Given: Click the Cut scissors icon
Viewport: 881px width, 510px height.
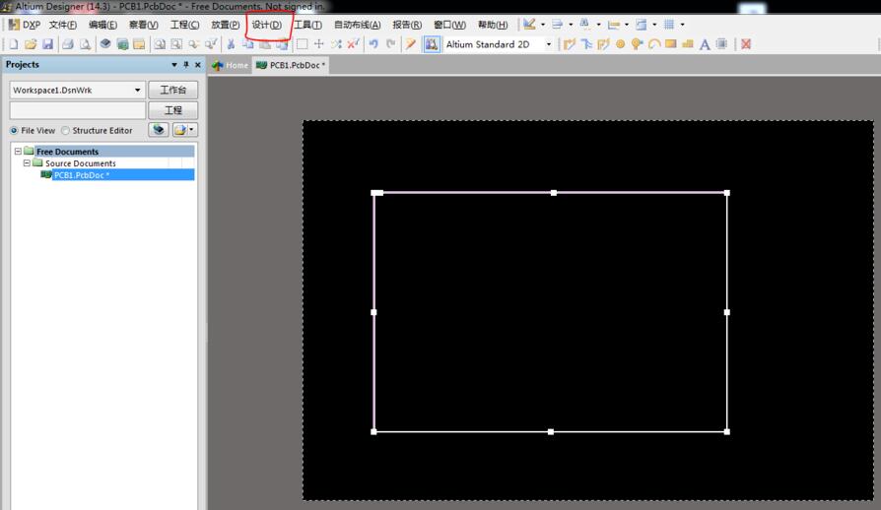Looking at the screenshot, I should point(231,44).
